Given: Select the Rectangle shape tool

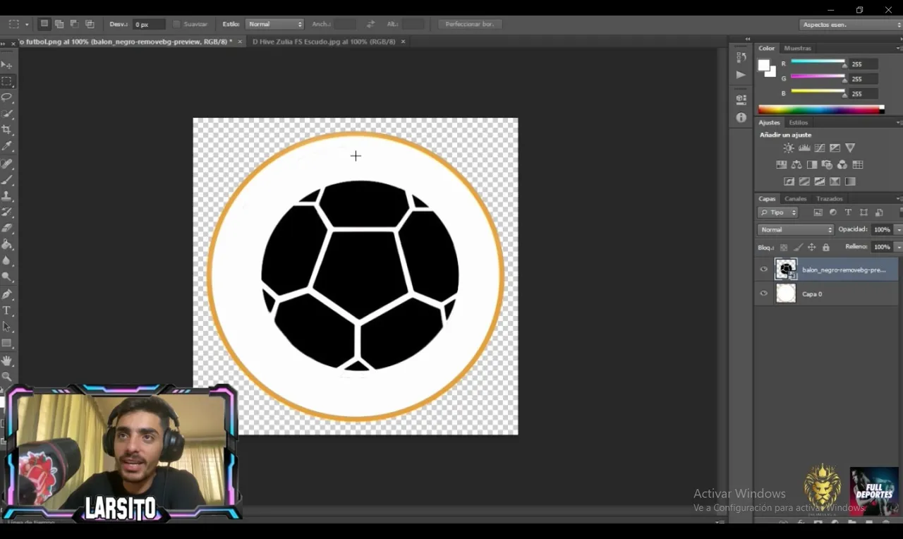Looking at the screenshot, I should tap(7, 344).
